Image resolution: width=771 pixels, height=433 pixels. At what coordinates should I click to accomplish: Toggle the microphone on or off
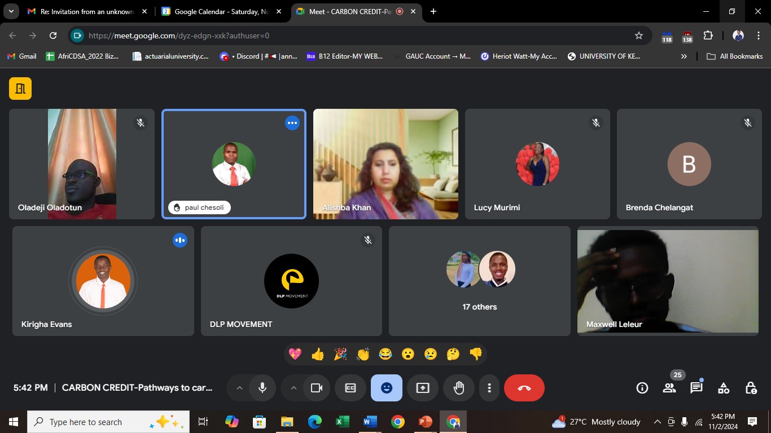pyautogui.click(x=262, y=388)
